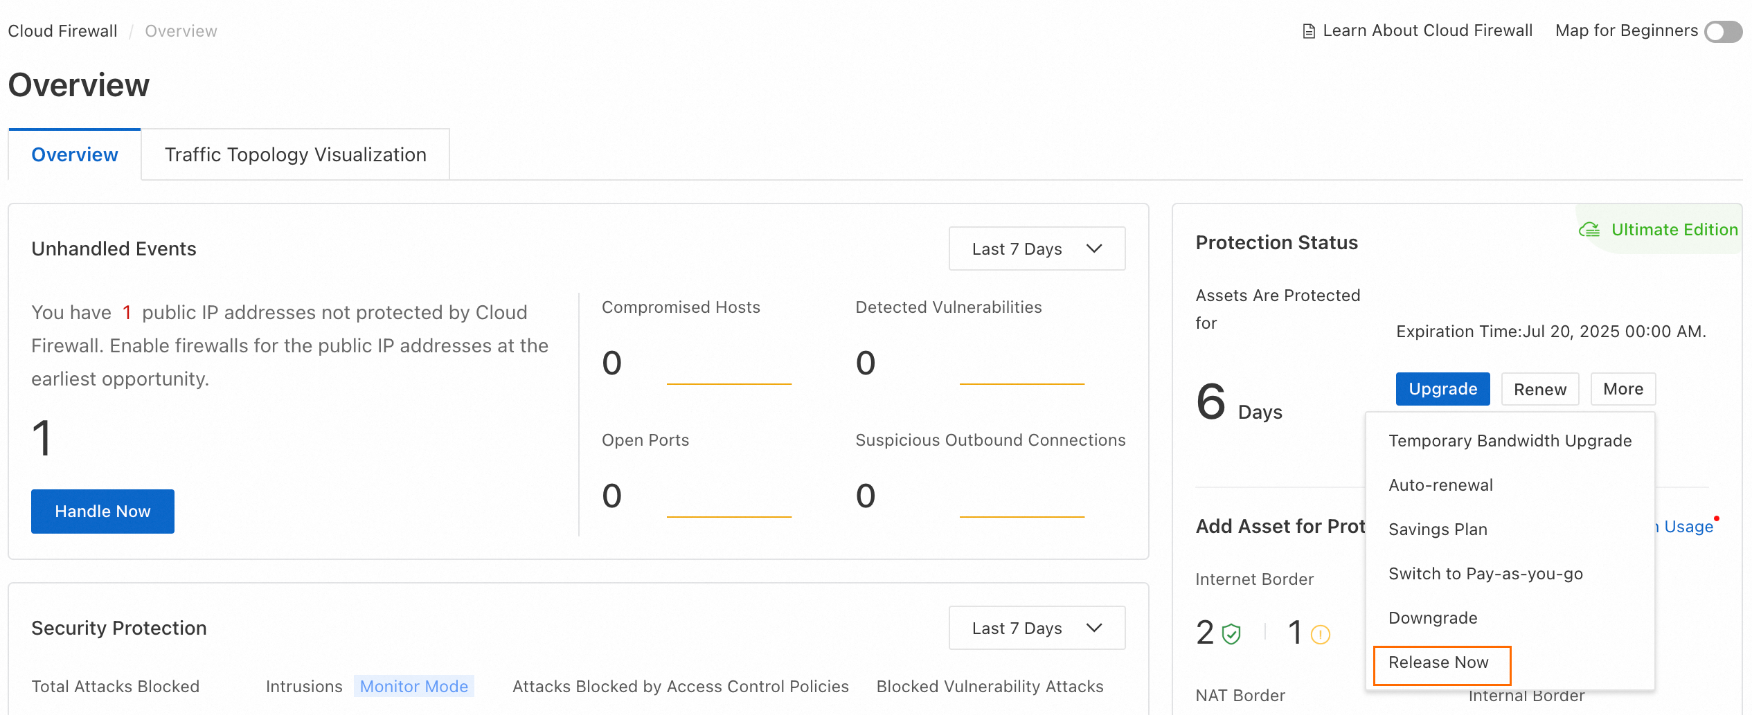Toggle the Map for Beginners switch
Screen dimensions: 1752x715
click(x=1722, y=31)
